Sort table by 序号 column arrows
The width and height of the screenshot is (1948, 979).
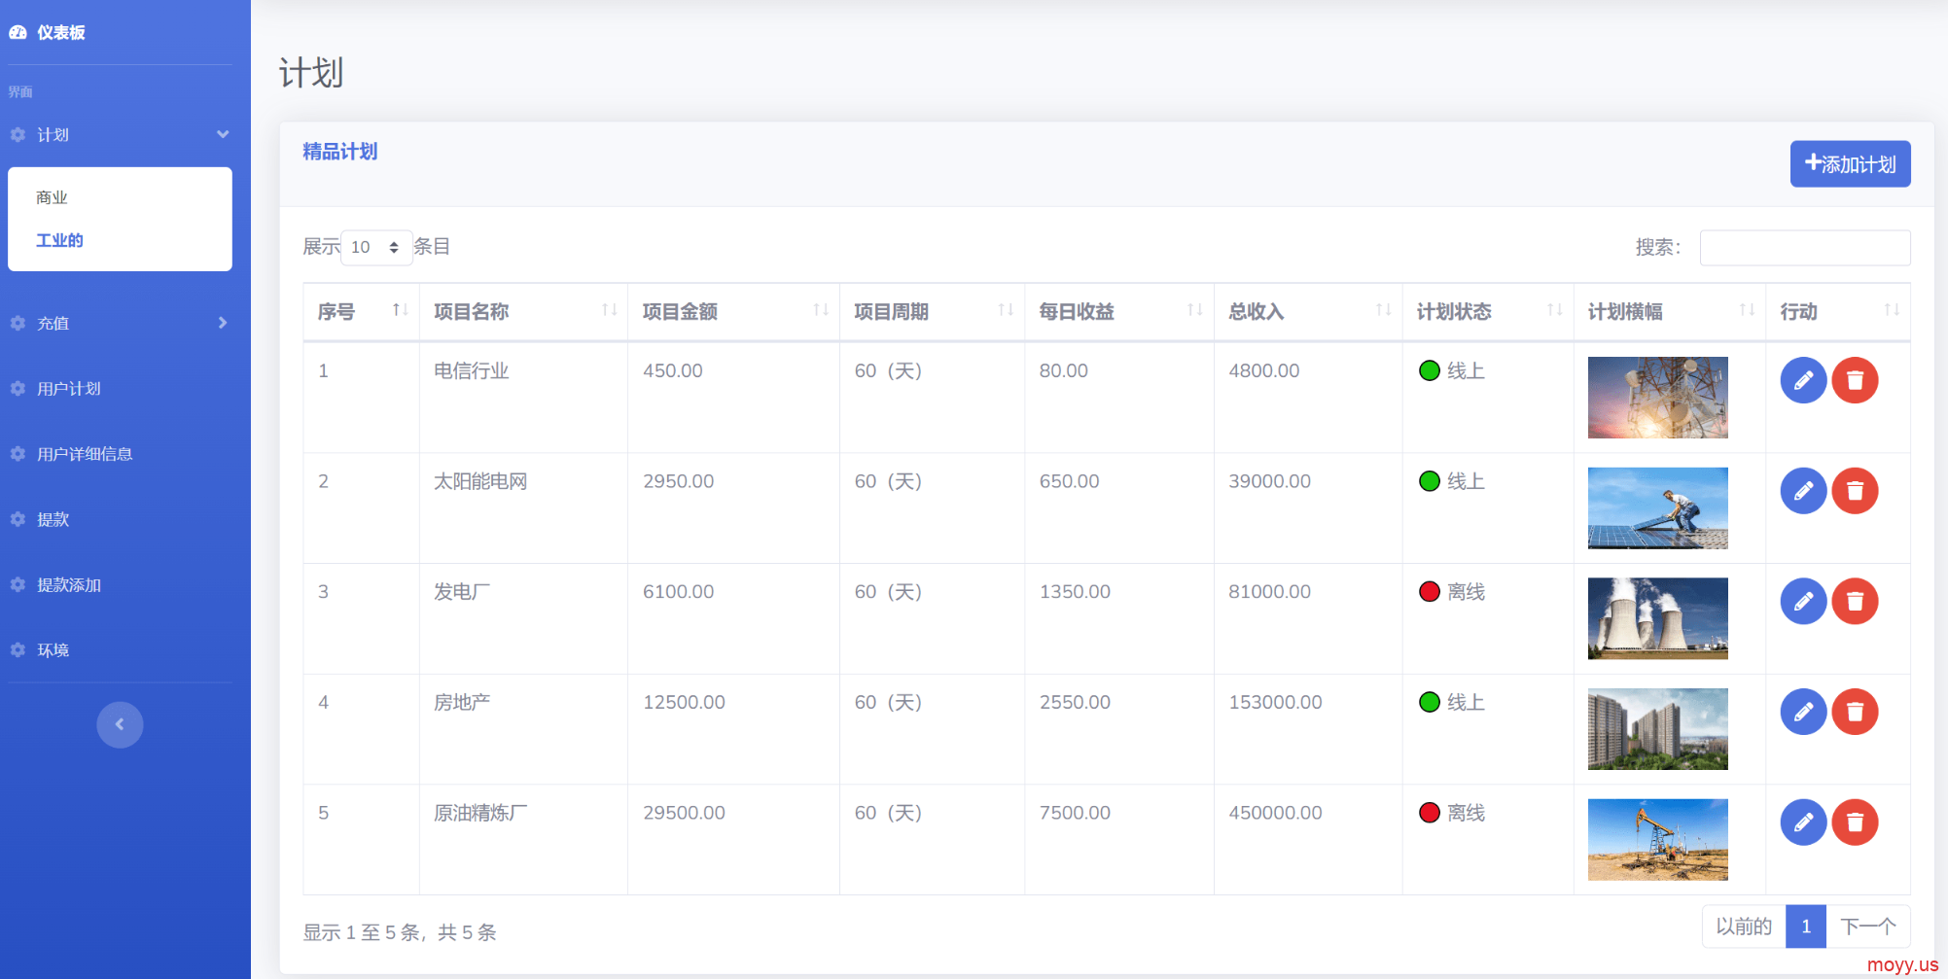[400, 310]
